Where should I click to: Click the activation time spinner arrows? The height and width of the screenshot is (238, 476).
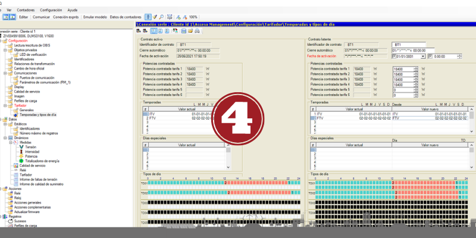coord(459,57)
